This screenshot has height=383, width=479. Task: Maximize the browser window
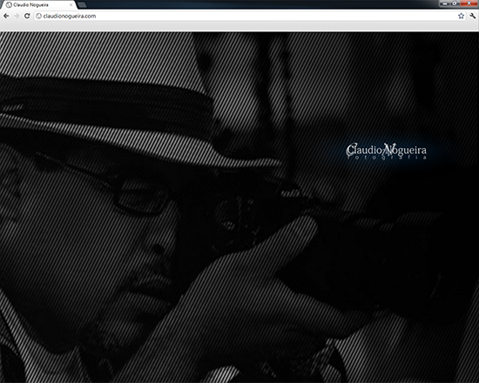coord(455,3)
